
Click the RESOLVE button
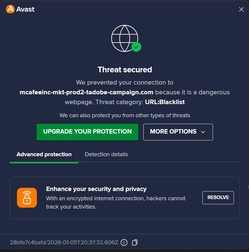pyautogui.click(x=218, y=198)
